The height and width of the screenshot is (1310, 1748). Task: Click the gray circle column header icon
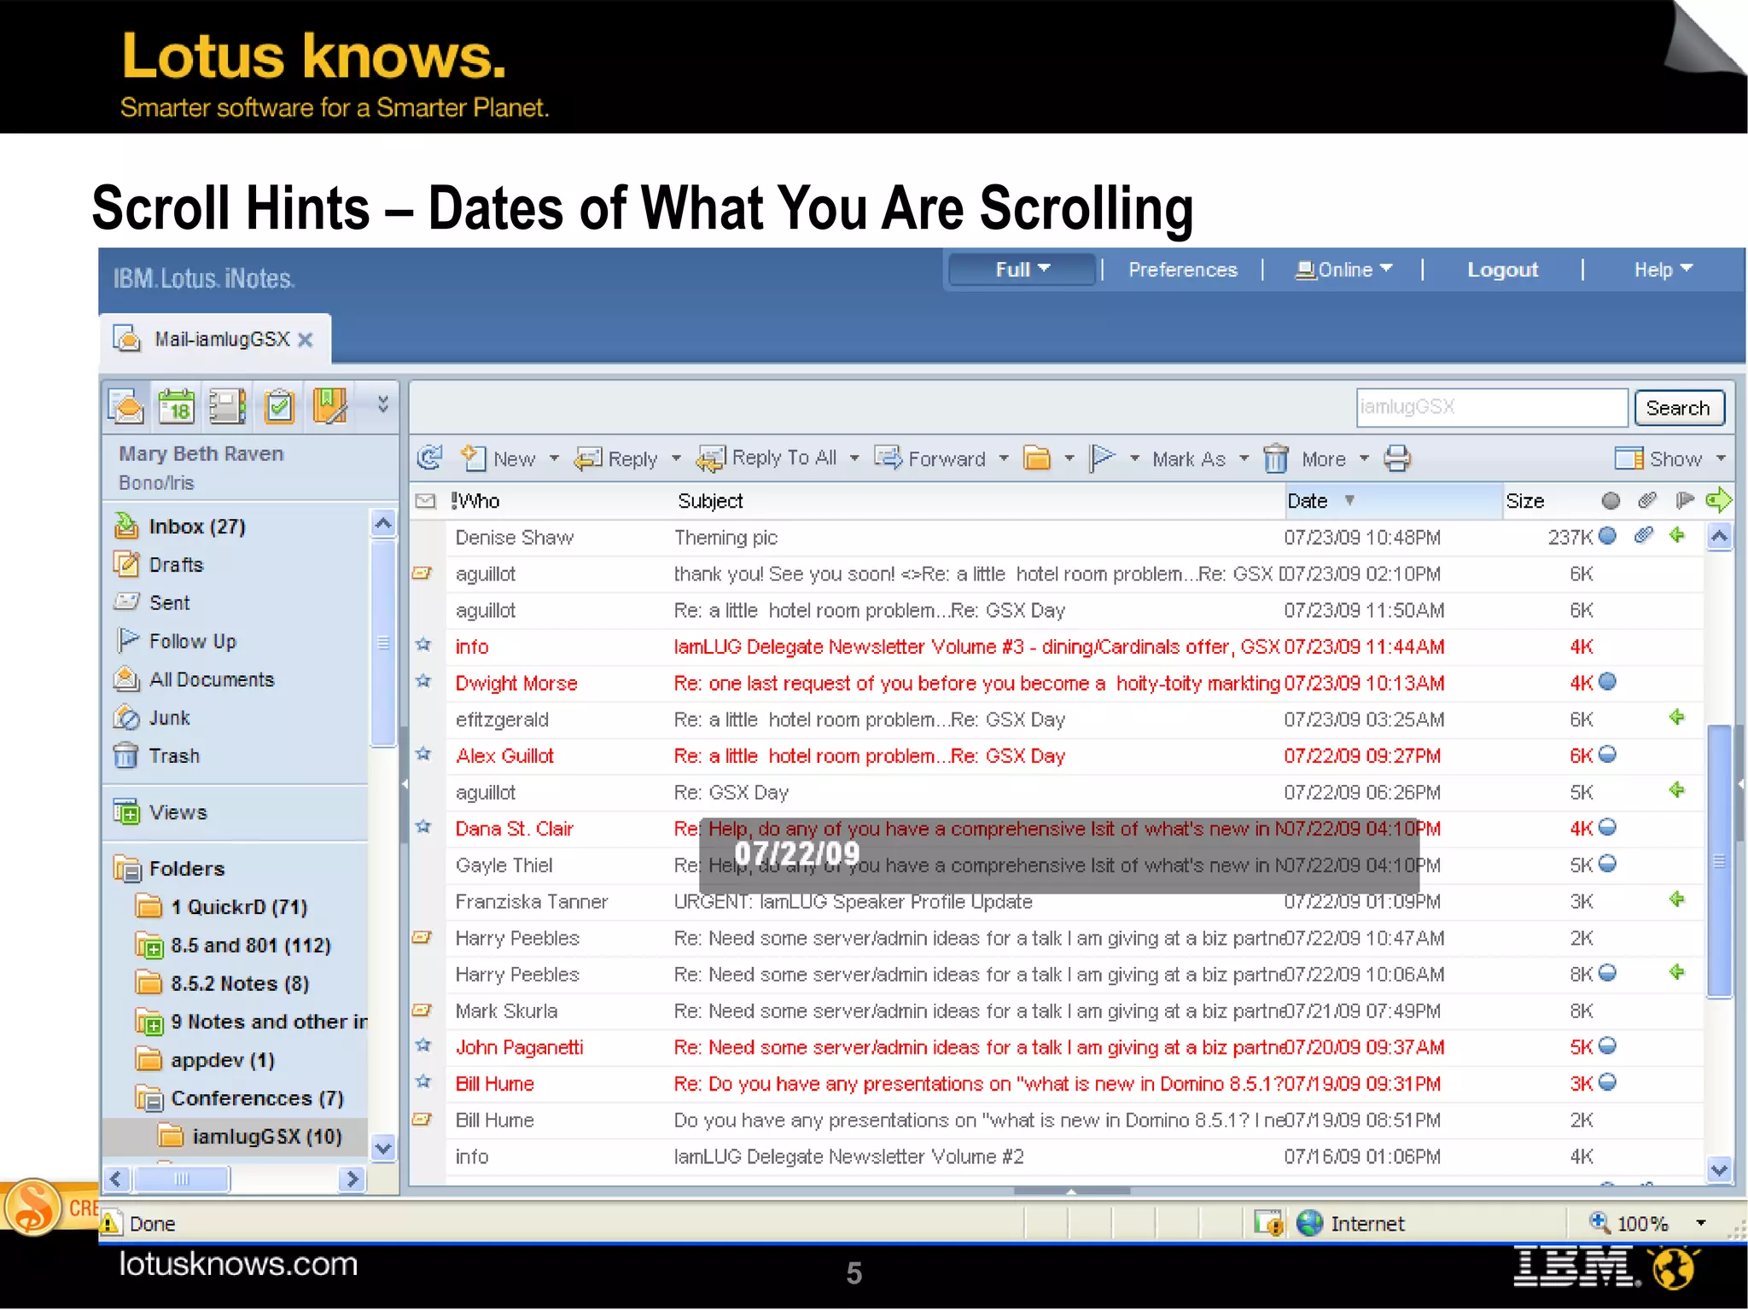tap(1611, 501)
